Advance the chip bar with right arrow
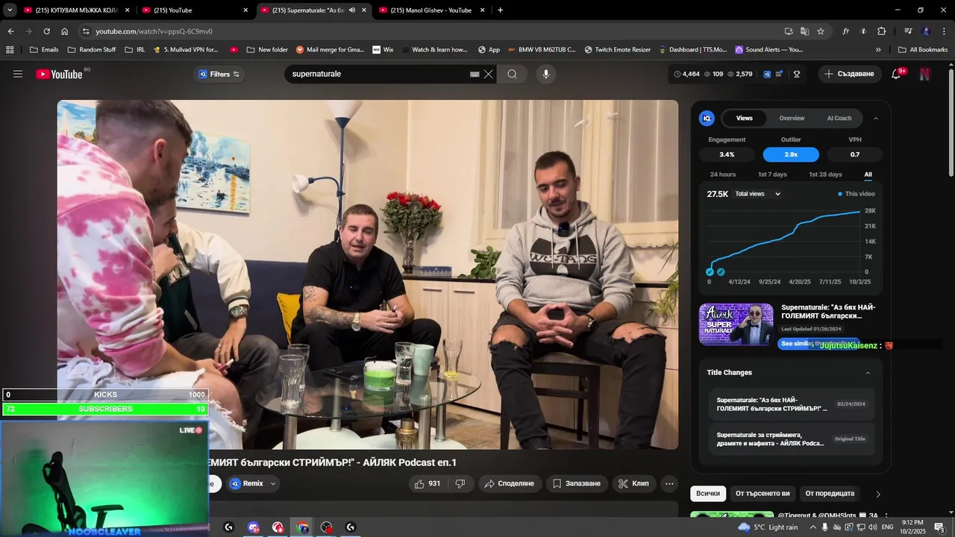The image size is (955, 537). (x=878, y=494)
